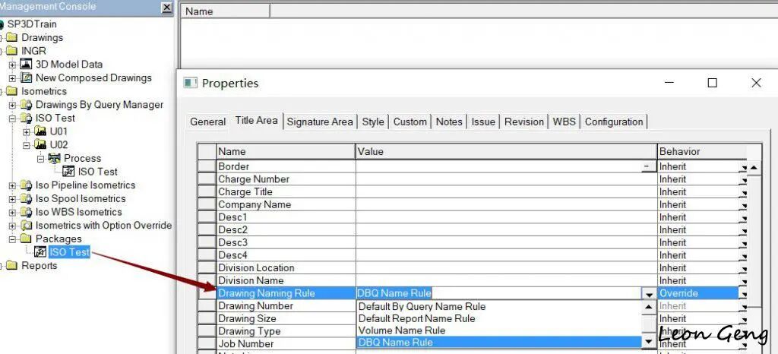Click the New Composed Drawings icon
The height and width of the screenshot is (354, 778).
pyautogui.click(x=26, y=77)
